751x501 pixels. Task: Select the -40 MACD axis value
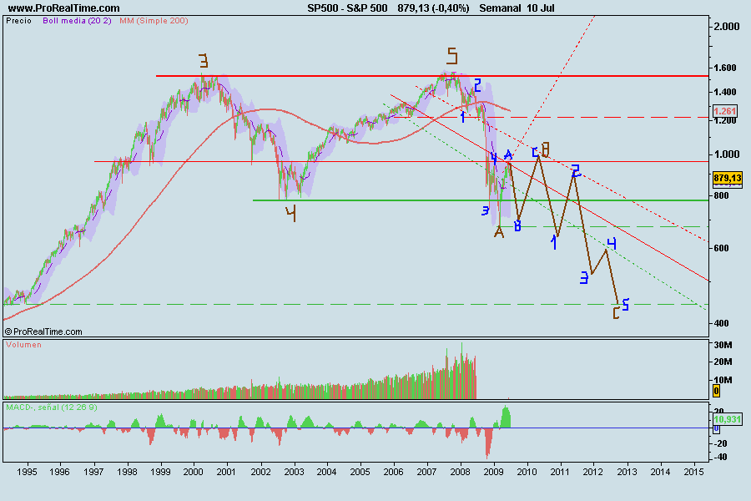click(x=721, y=458)
